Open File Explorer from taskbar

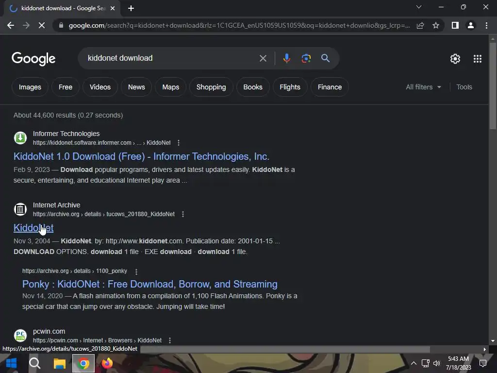point(59,363)
